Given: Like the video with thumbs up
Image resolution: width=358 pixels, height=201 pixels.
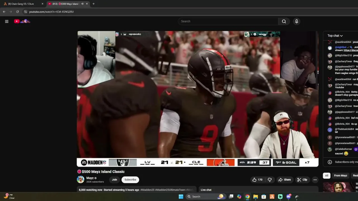Looking at the screenshot, I should coord(257,180).
